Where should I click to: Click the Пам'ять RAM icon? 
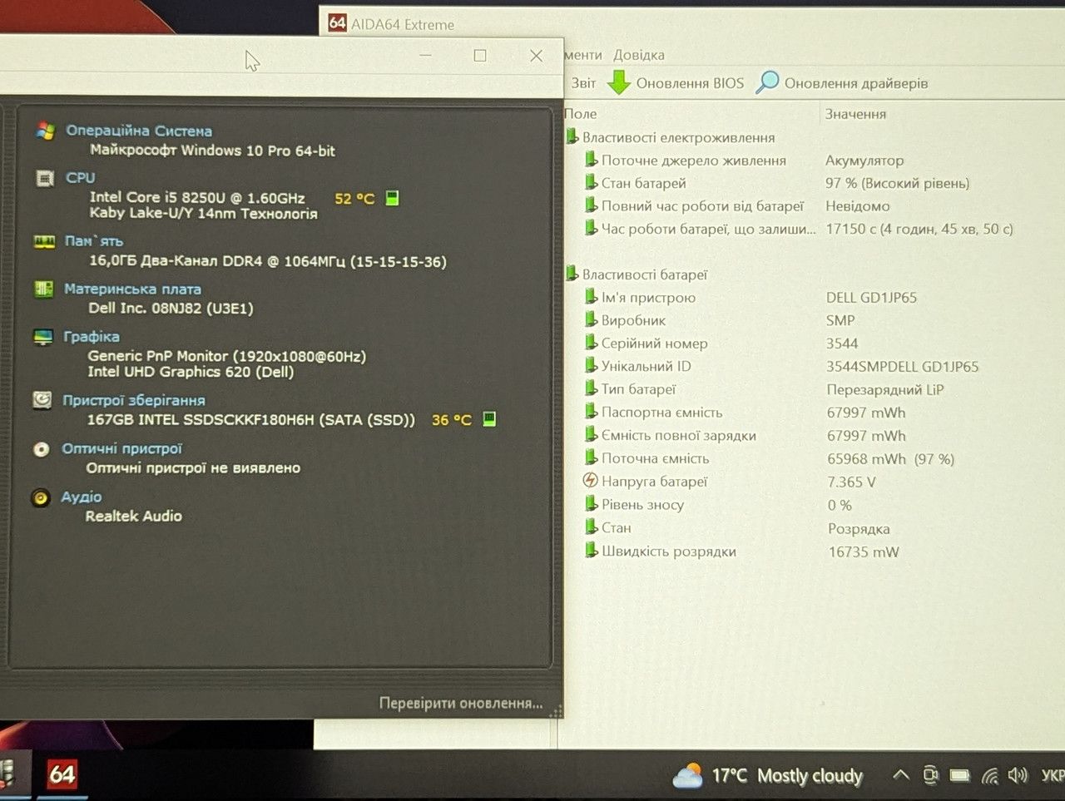43,241
